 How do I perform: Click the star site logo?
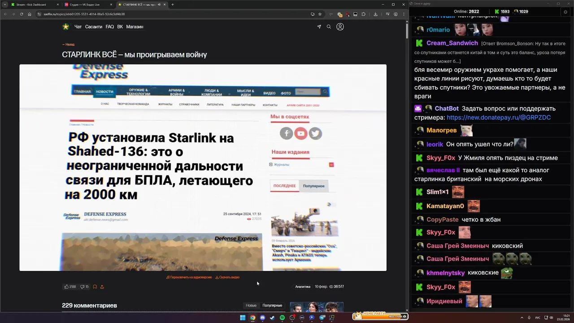[66, 26]
